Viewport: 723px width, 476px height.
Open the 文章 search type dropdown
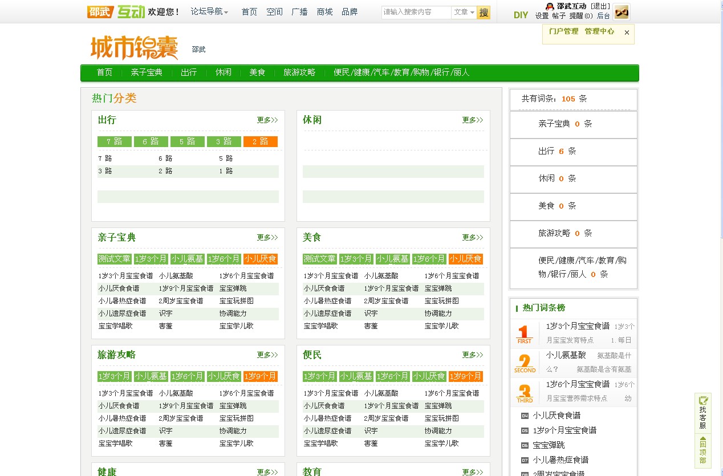[x=464, y=12]
